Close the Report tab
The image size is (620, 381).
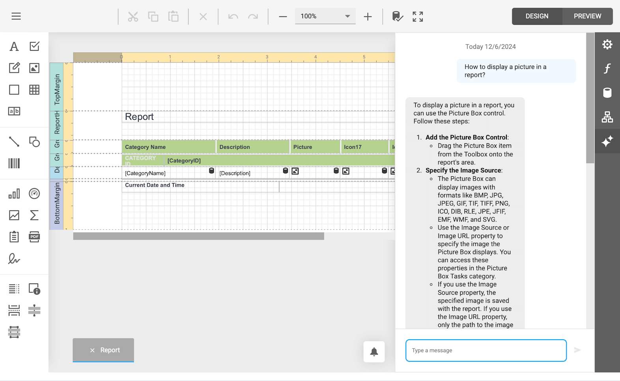[92, 350]
